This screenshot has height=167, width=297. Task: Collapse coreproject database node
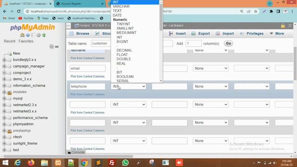4,73
